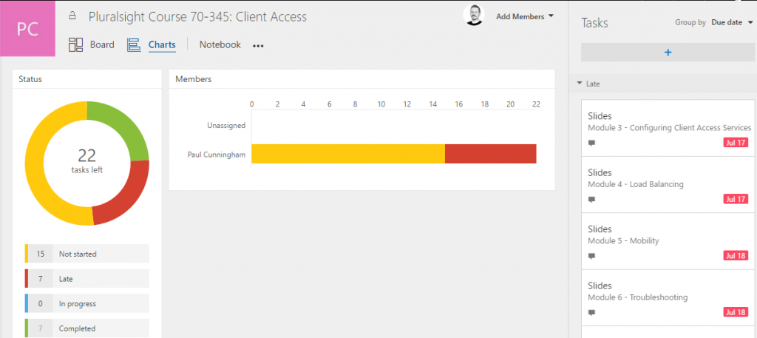The width and height of the screenshot is (757, 338).
Task: Open comment icon on Module 6 task
Action: click(x=591, y=312)
